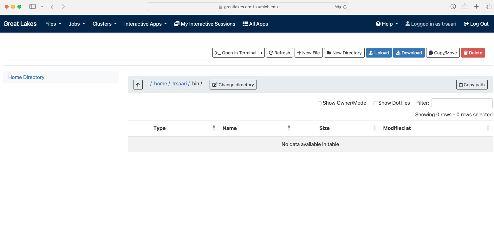Show Safari tab overview
Image resolution: width=494 pixels, height=240 pixels.
coord(488,7)
